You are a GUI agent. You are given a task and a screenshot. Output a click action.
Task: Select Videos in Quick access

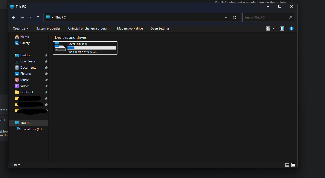click(25, 86)
